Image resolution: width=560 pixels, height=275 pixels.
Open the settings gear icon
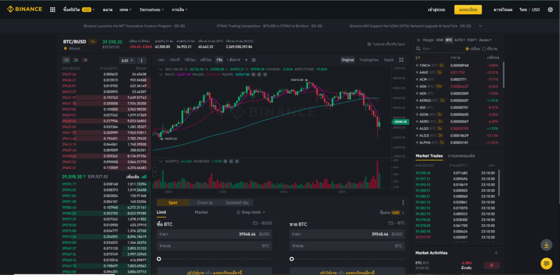pos(550,10)
